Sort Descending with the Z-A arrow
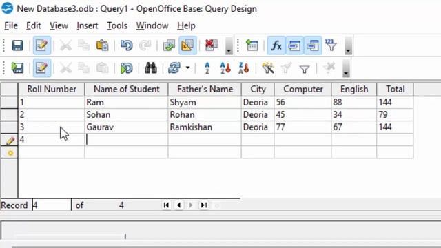Screen dimensions: 441x248 tap(244, 68)
